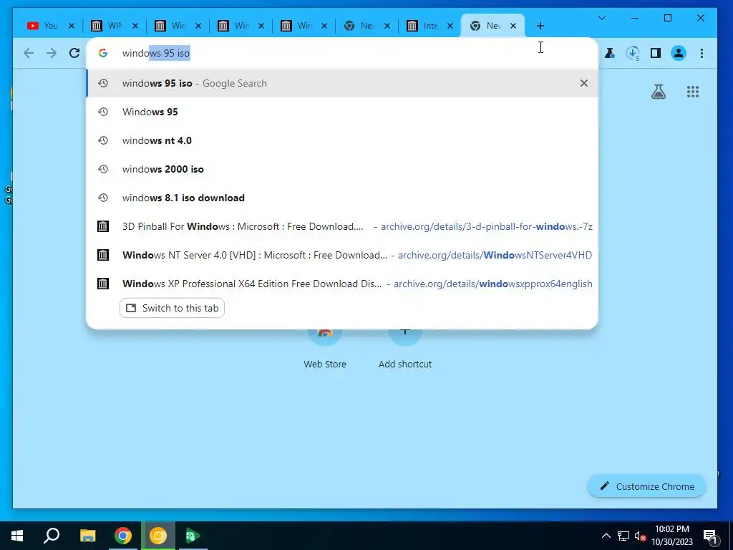This screenshot has height=550, width=733.
Task: Click the Add shortcut button
Action: coord(405,349)
